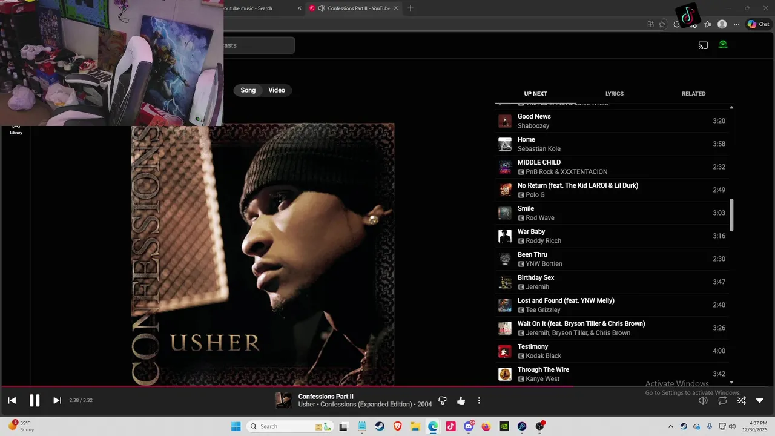The width and height of the screenshot is (775, 436).
Task: Close the youtube music Search browser tab
Action: click(x=299, y=8)
